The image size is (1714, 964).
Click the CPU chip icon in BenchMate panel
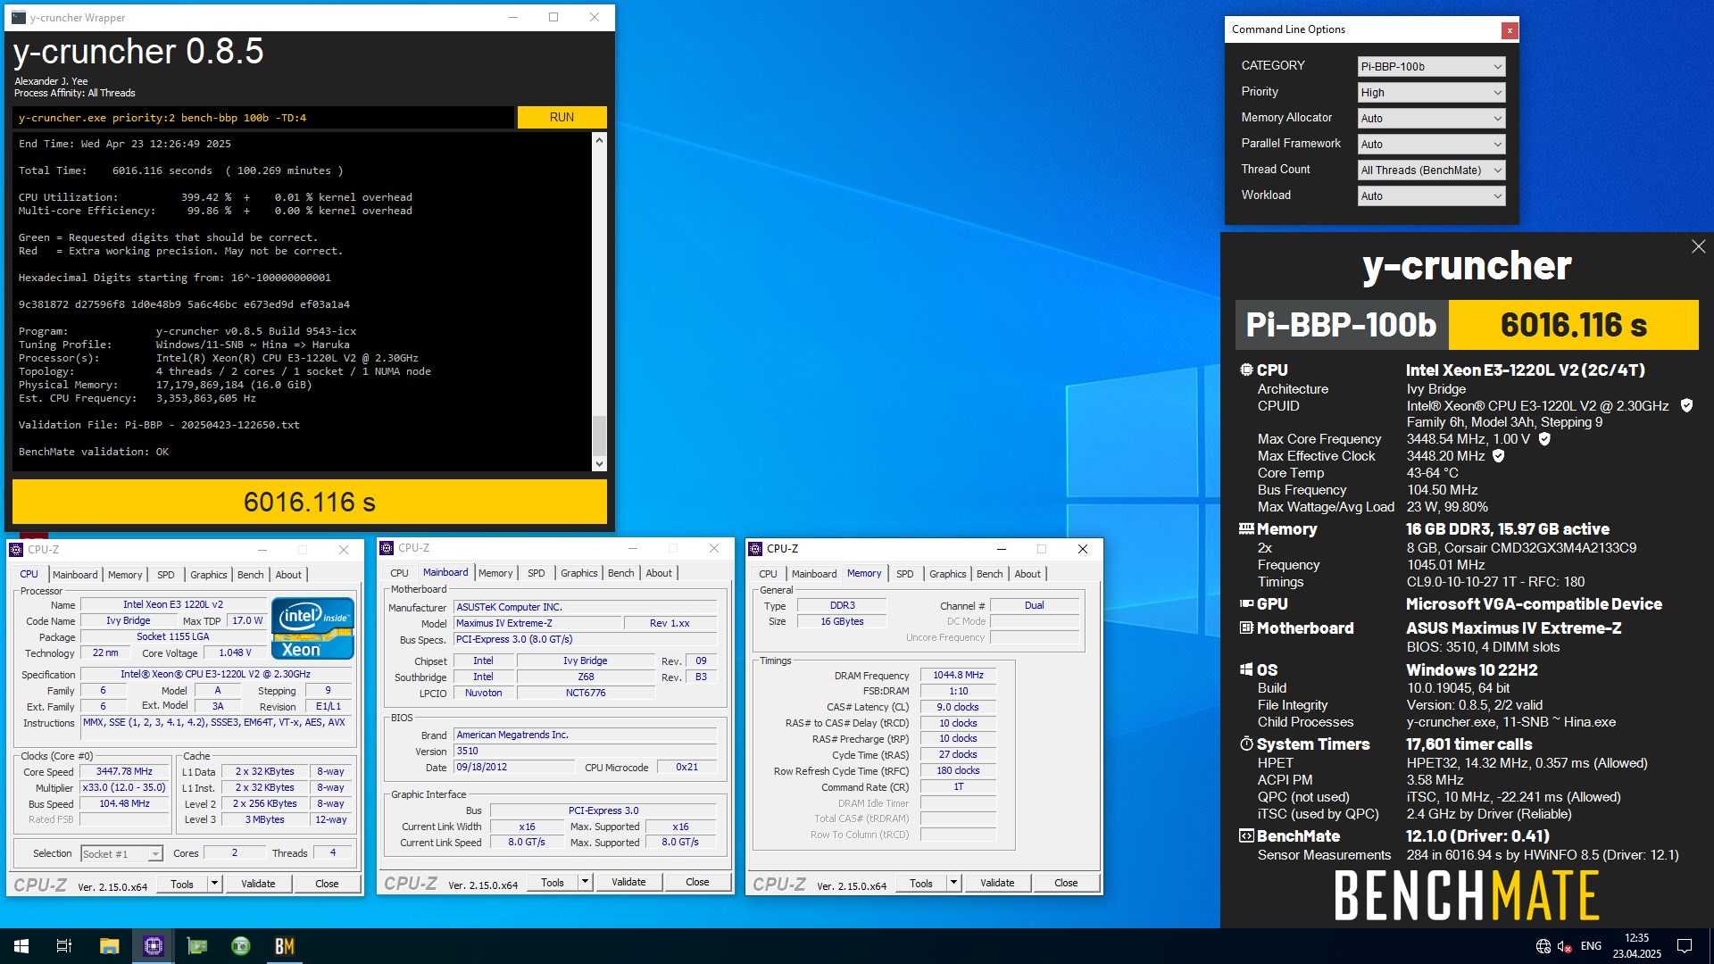(x=1246, y=370)
